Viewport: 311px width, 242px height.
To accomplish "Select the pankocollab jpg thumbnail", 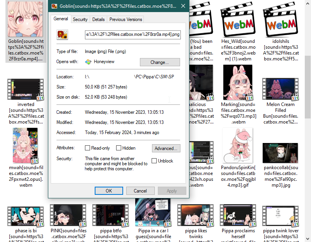I will 280,153.
